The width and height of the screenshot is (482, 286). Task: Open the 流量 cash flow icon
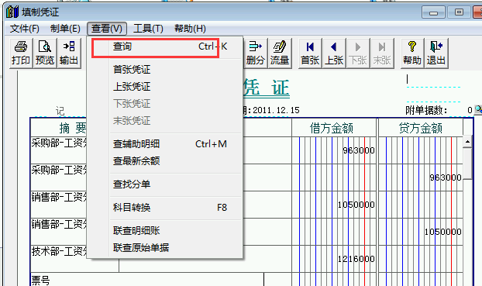[x=280, y=53]
